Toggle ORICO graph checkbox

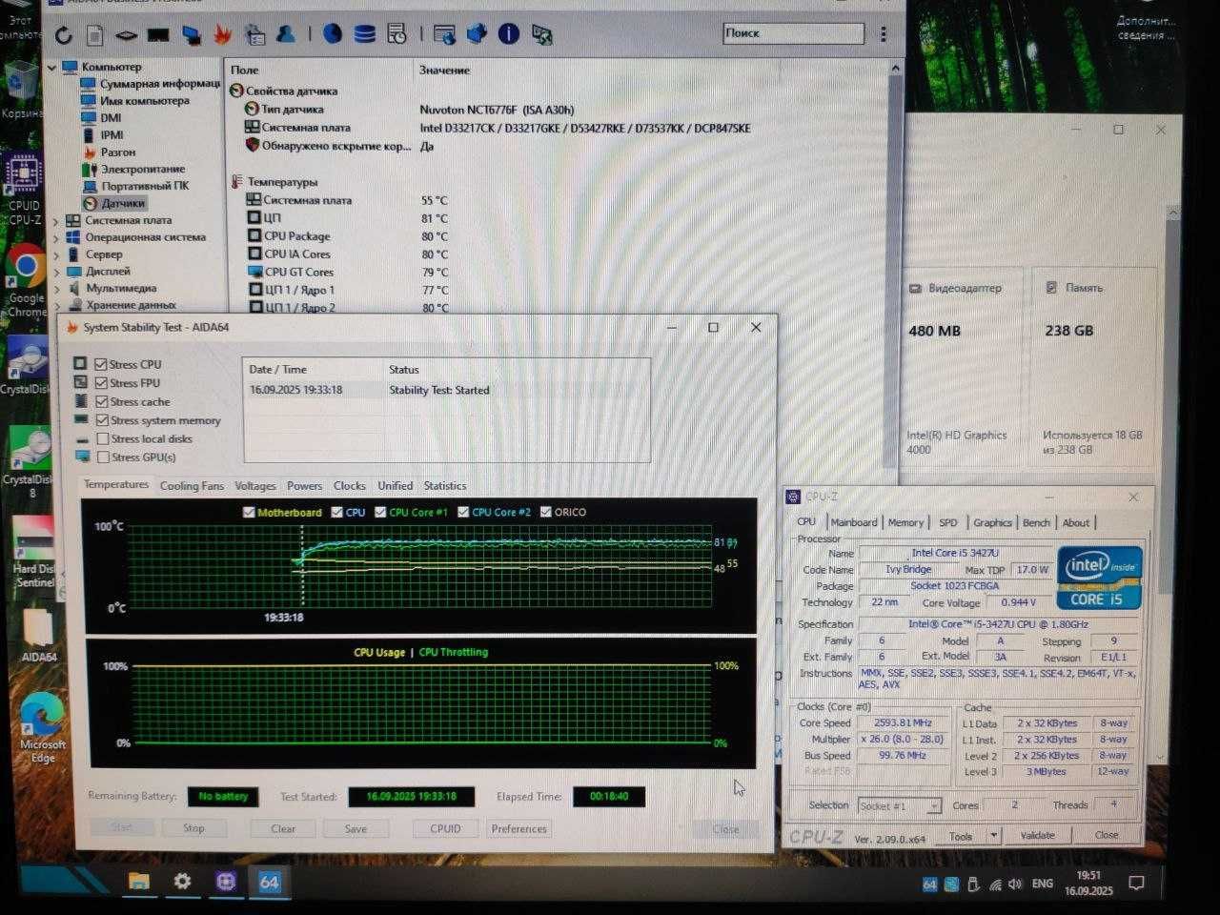546,512
